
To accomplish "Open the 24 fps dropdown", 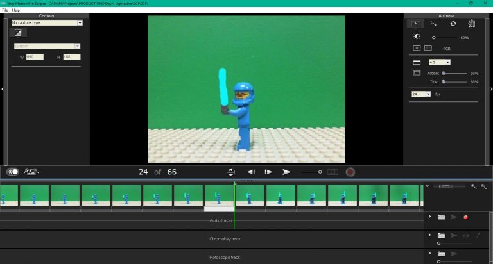I will (x=421, y=94).
